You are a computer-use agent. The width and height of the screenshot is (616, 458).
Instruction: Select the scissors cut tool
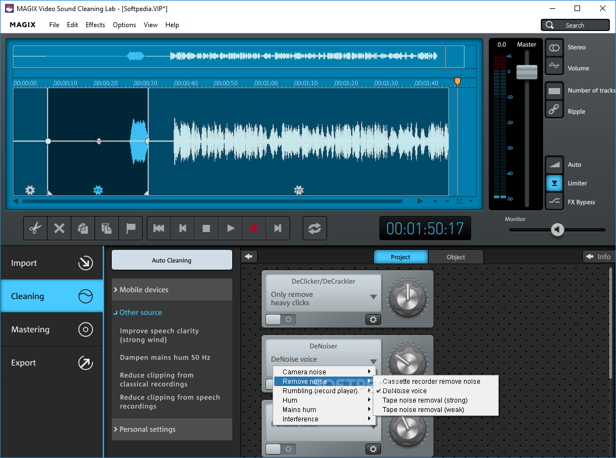click(35, 228)
